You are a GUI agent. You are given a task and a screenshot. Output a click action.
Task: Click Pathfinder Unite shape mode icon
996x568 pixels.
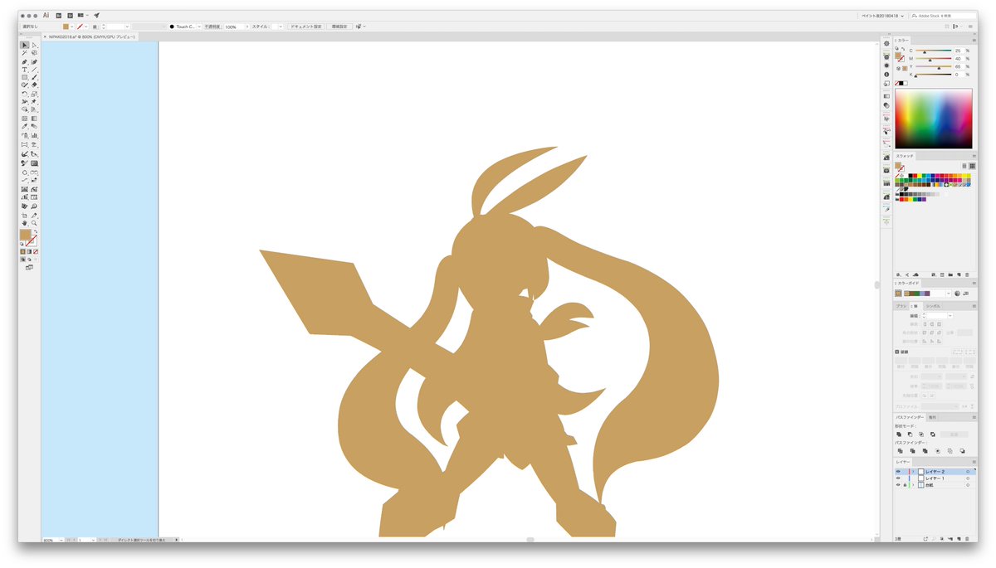coord(899,434)
